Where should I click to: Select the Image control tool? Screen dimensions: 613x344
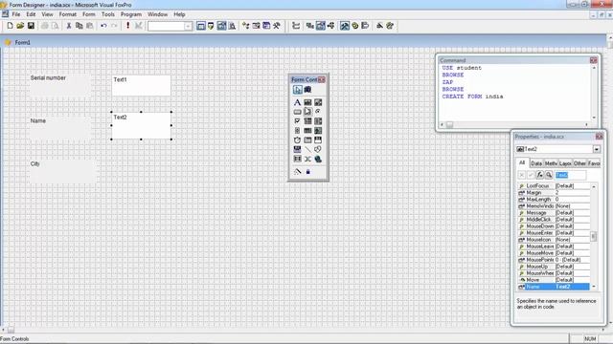click(x=318, y=130)
